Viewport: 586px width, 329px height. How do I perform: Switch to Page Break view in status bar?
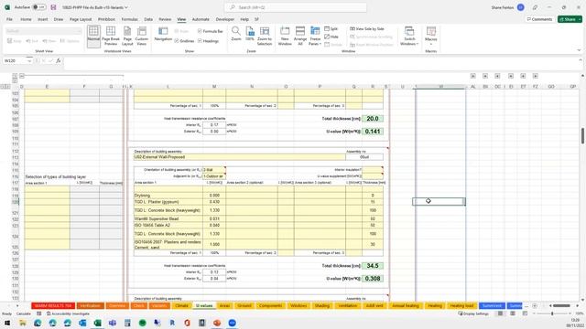525,313
